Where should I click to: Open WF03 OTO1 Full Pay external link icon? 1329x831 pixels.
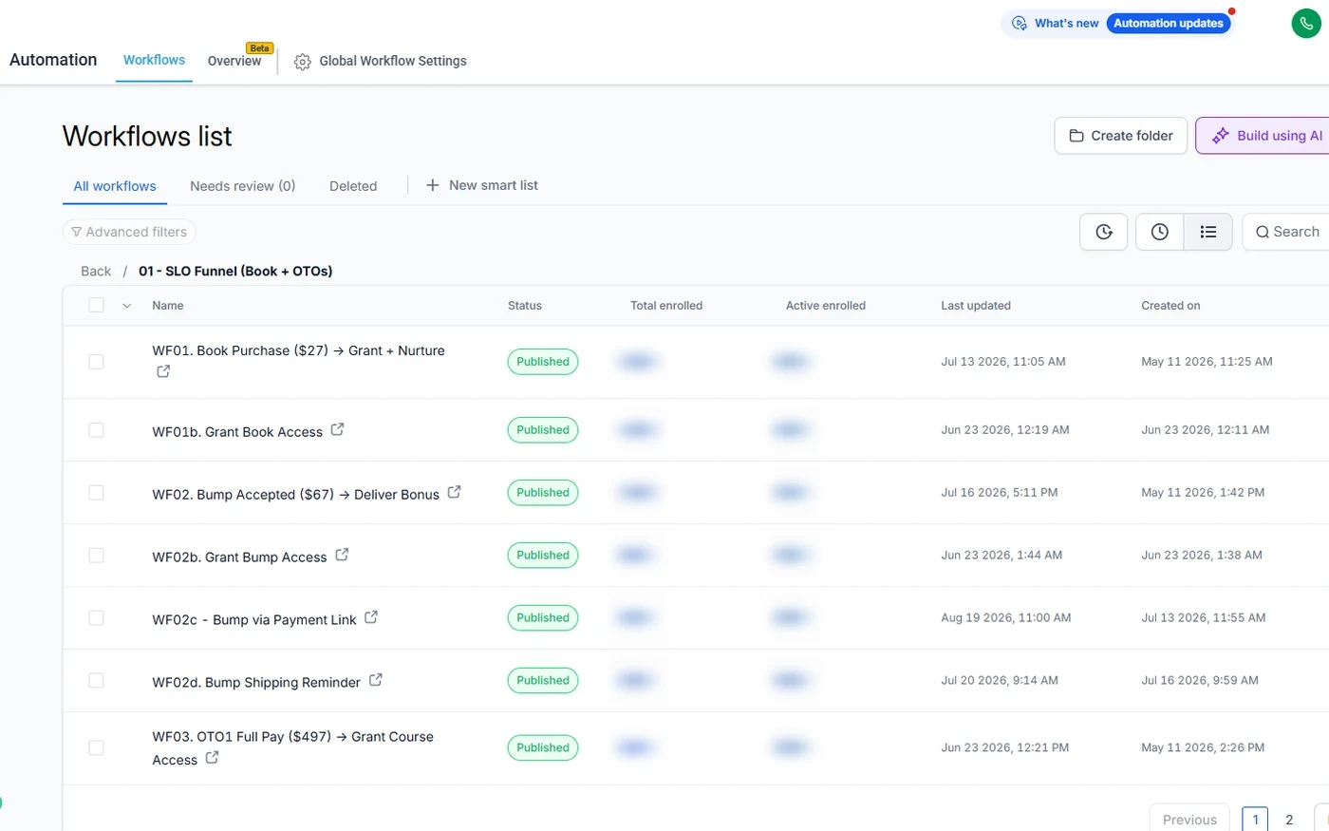pos(212,758)
